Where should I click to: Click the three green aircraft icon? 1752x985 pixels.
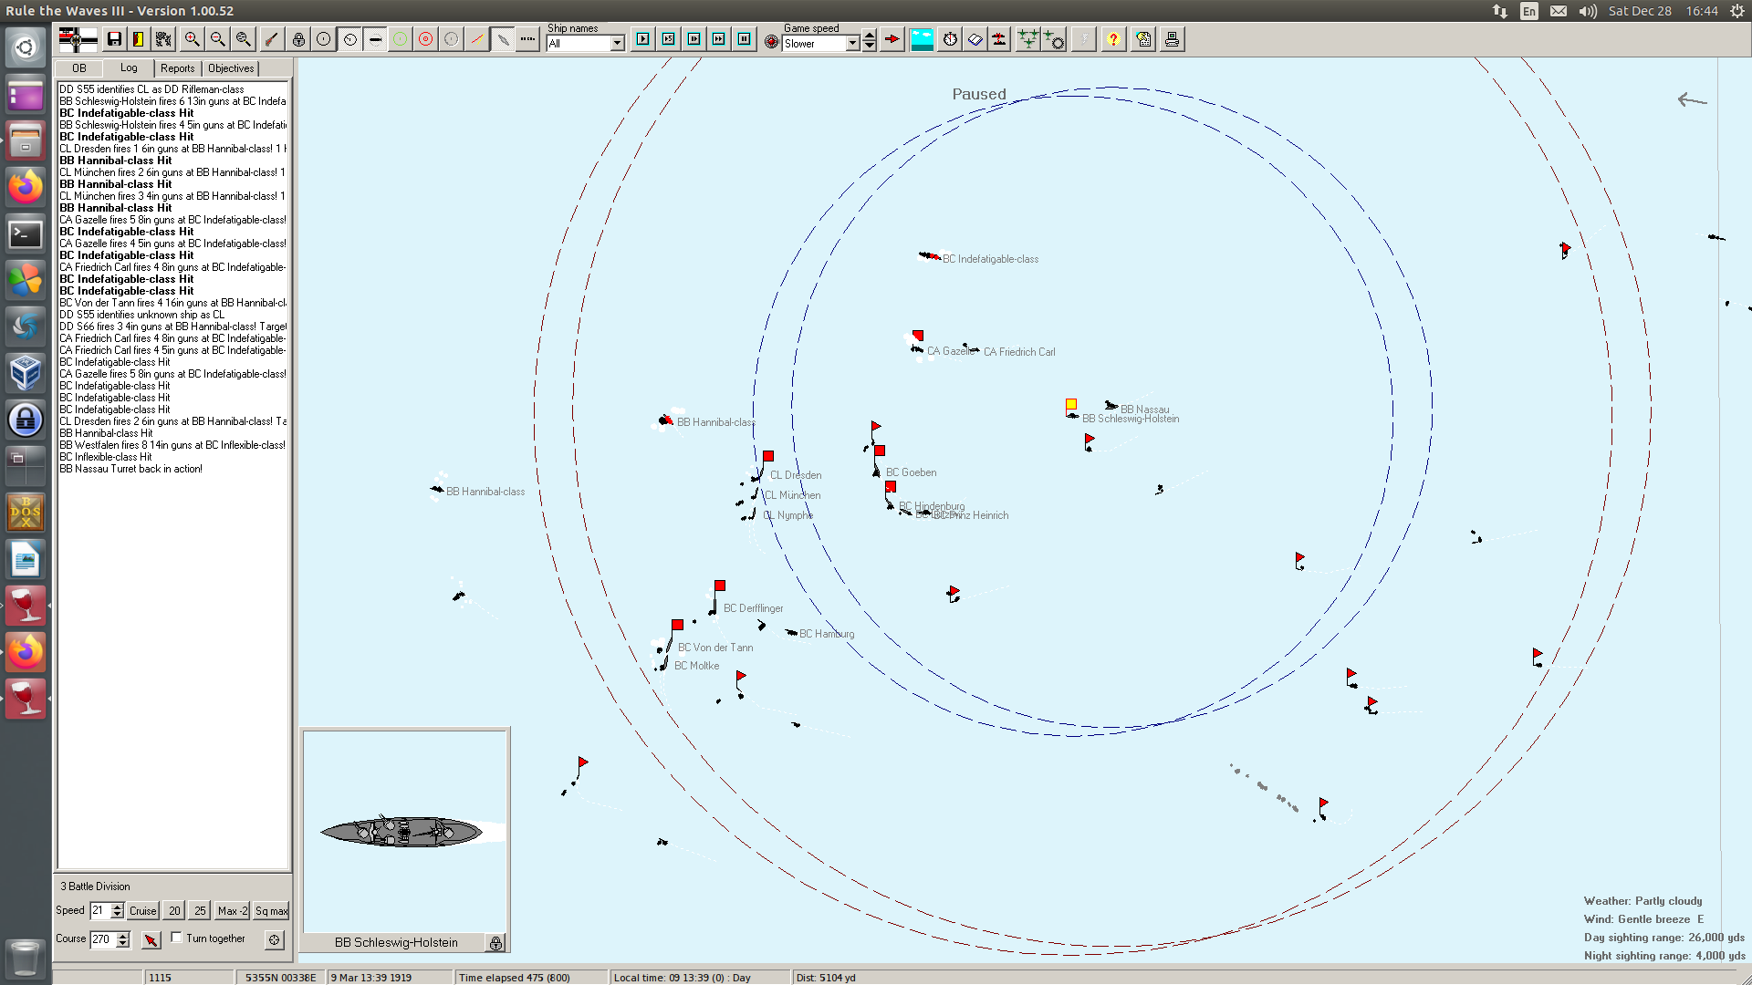point(1027,39)
